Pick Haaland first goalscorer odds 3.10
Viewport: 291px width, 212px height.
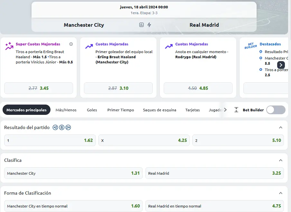118,88
